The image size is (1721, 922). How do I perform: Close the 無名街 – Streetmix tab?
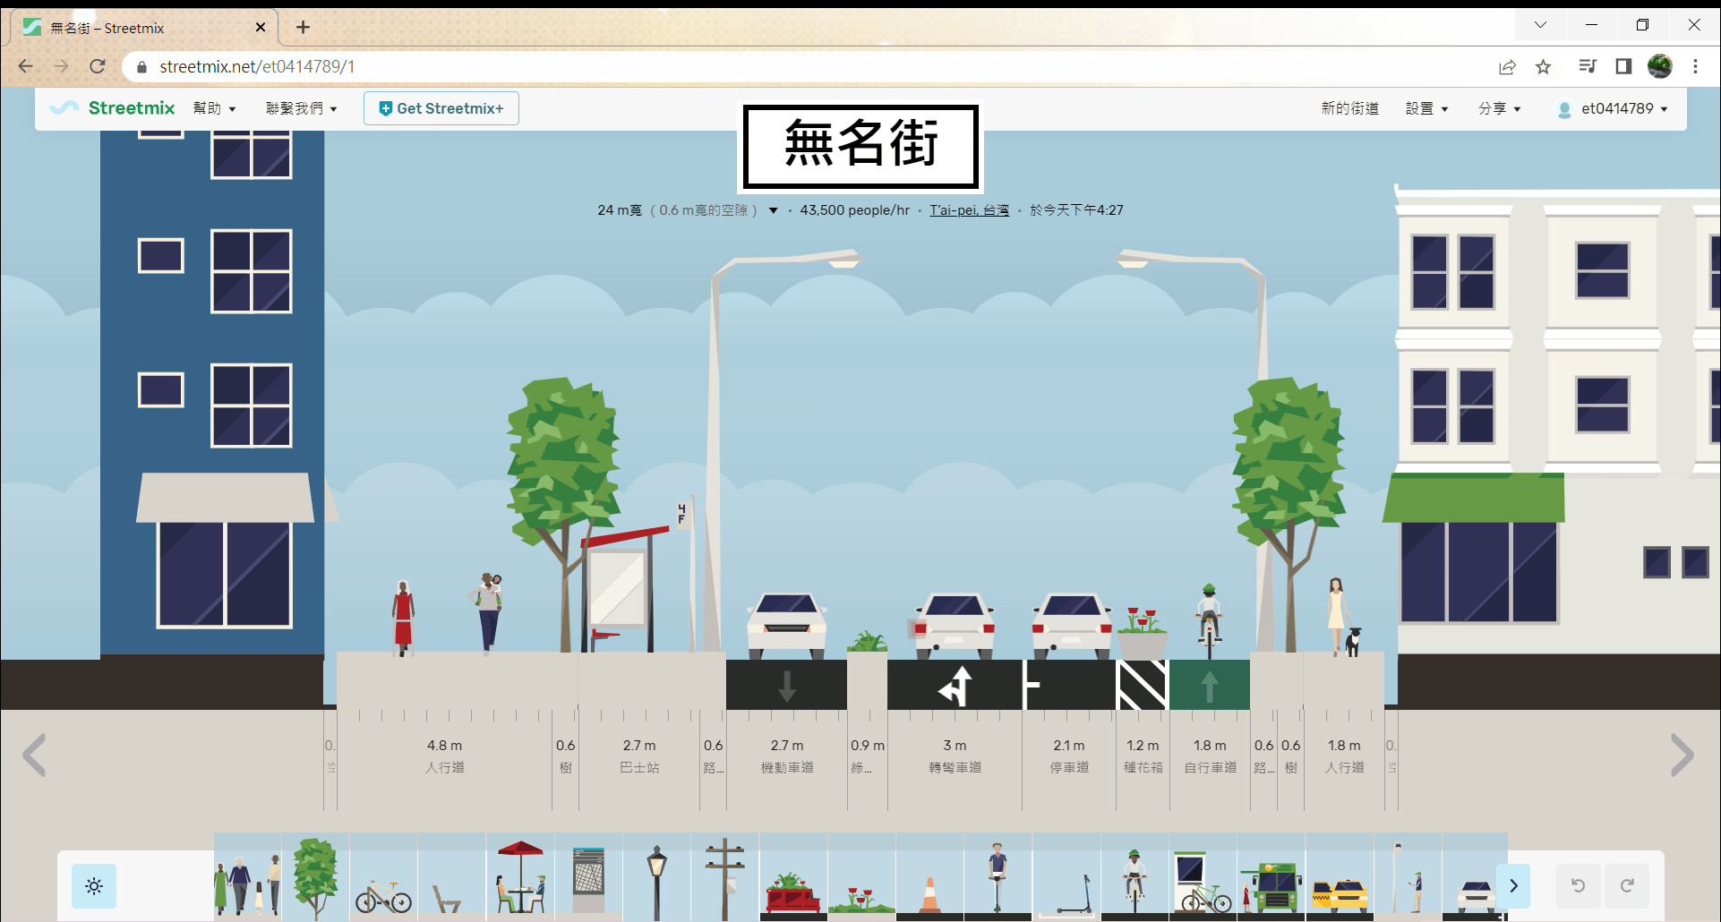(x=261, y=27)
